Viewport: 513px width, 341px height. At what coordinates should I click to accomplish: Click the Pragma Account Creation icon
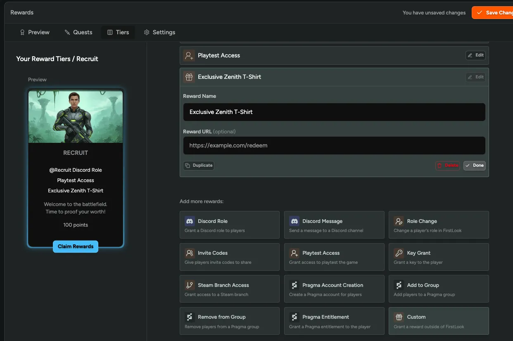[x=294, y=285]
